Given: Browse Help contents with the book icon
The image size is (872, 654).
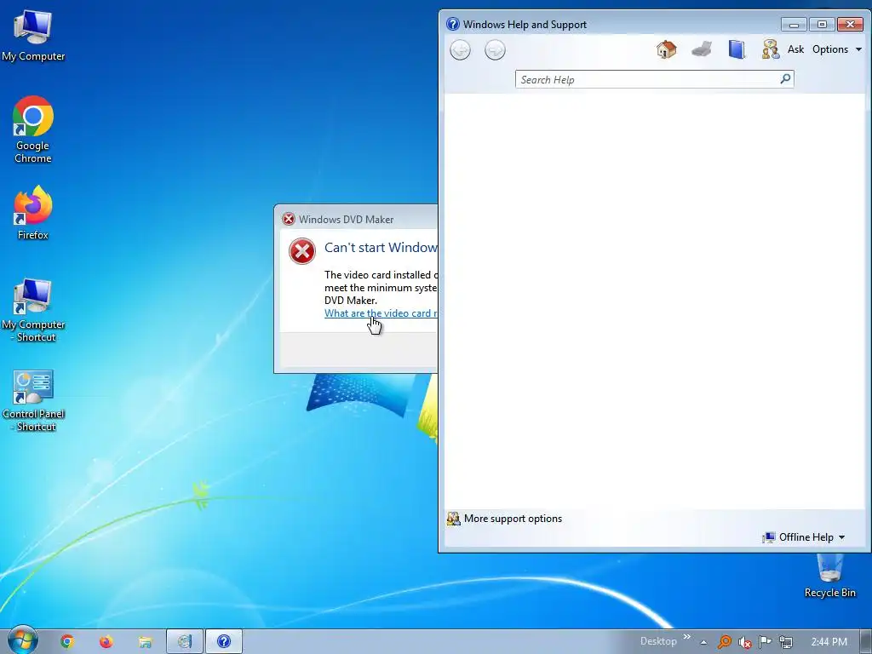Looking at the screenshot, I should (x=737, y=49).
